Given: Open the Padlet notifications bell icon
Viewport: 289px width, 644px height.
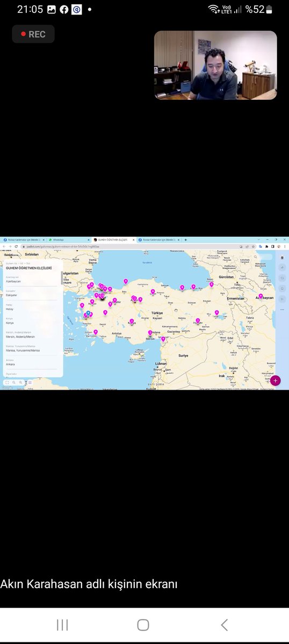Looking at the screenshot, I should (282, 288).
